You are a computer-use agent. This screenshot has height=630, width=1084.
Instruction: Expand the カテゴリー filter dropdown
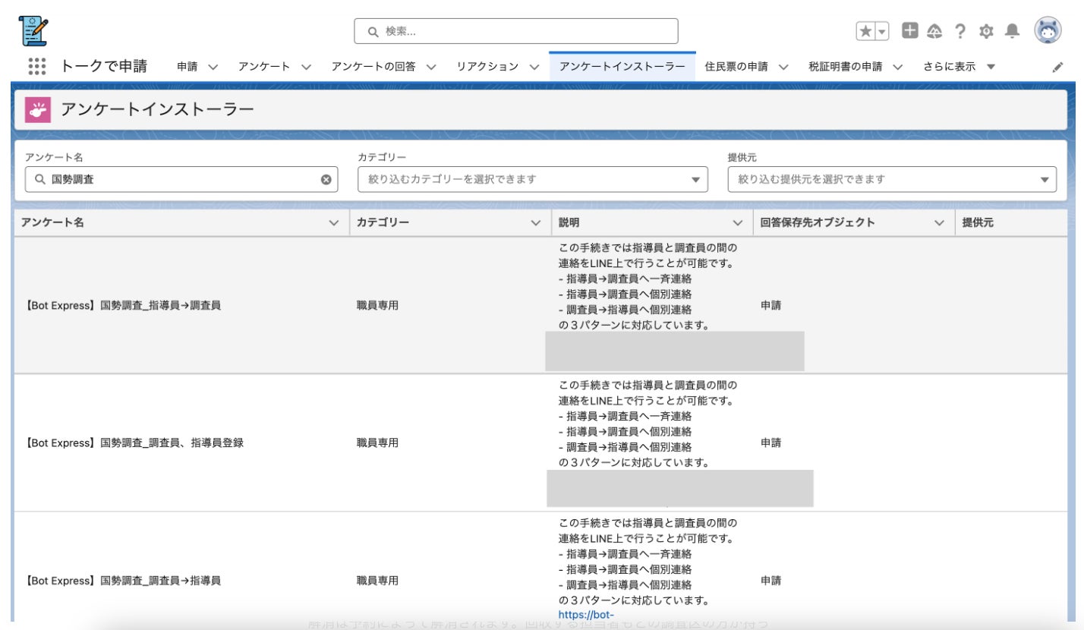(x=695, y=180)
